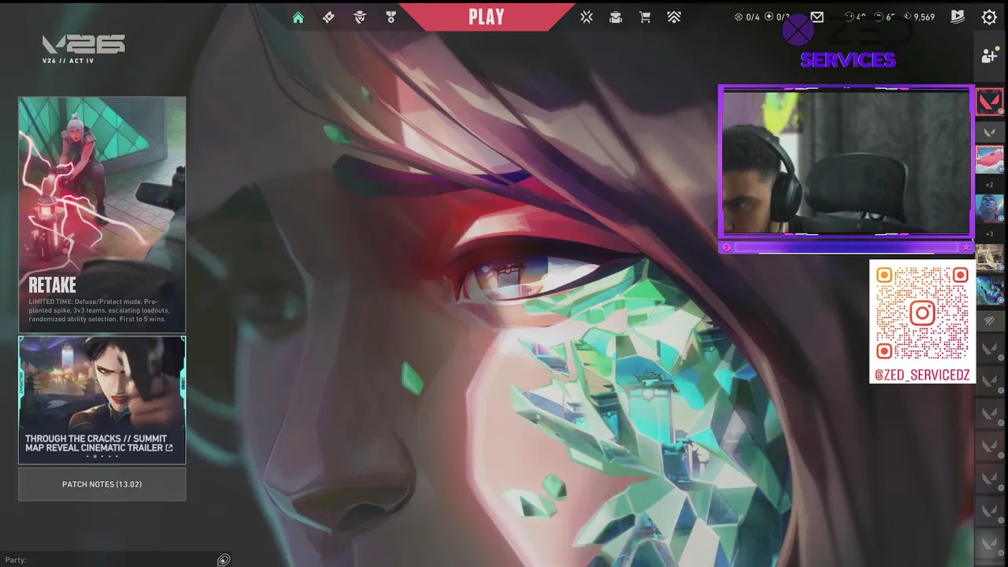
Task: Open the double-chevron rank icon
Action: 674,17
